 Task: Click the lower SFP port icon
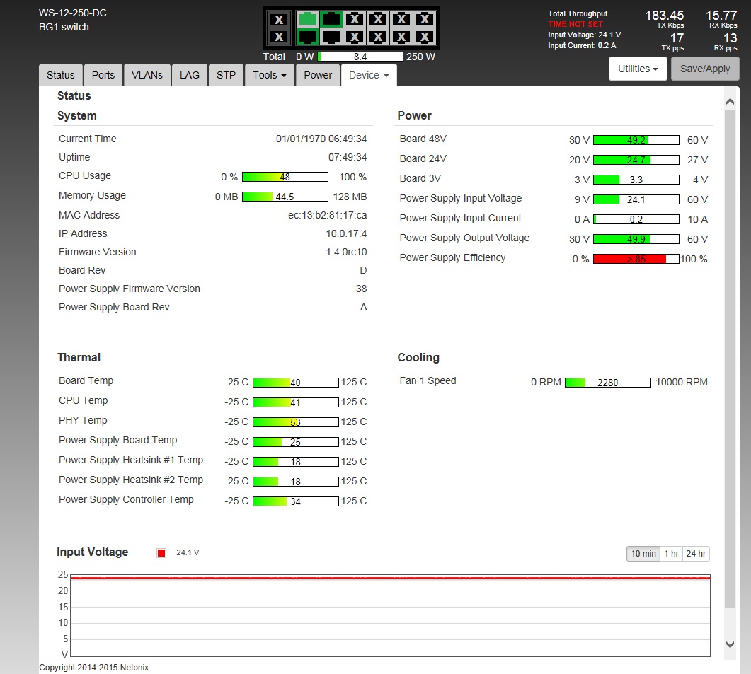click(280, 36)
